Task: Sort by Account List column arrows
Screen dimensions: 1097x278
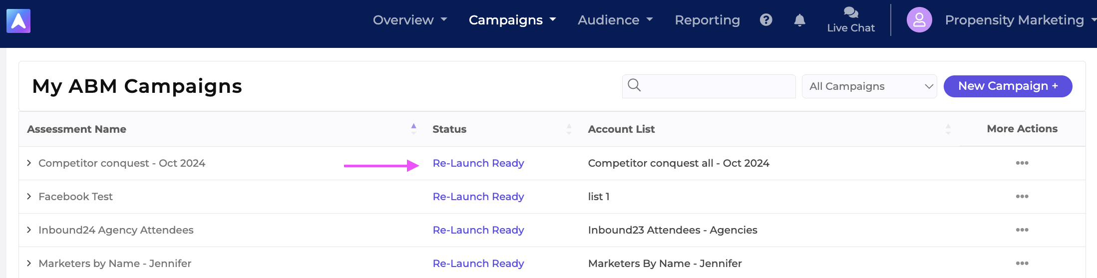Action: pos(948,129)
